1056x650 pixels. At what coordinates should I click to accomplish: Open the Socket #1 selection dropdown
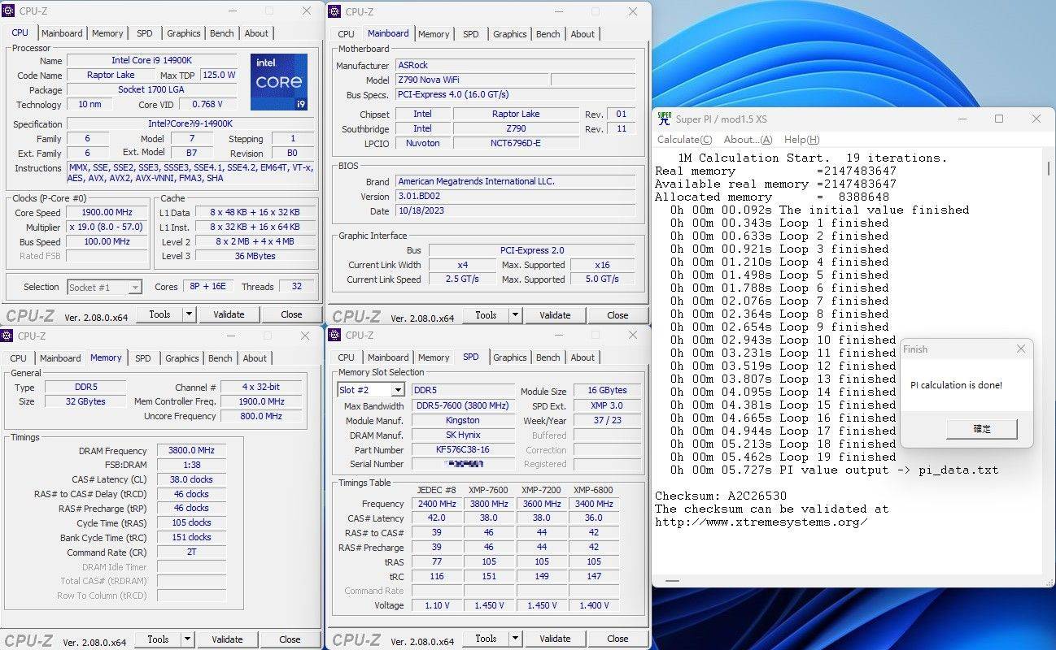pyautogui.click(x=135, y=288)
